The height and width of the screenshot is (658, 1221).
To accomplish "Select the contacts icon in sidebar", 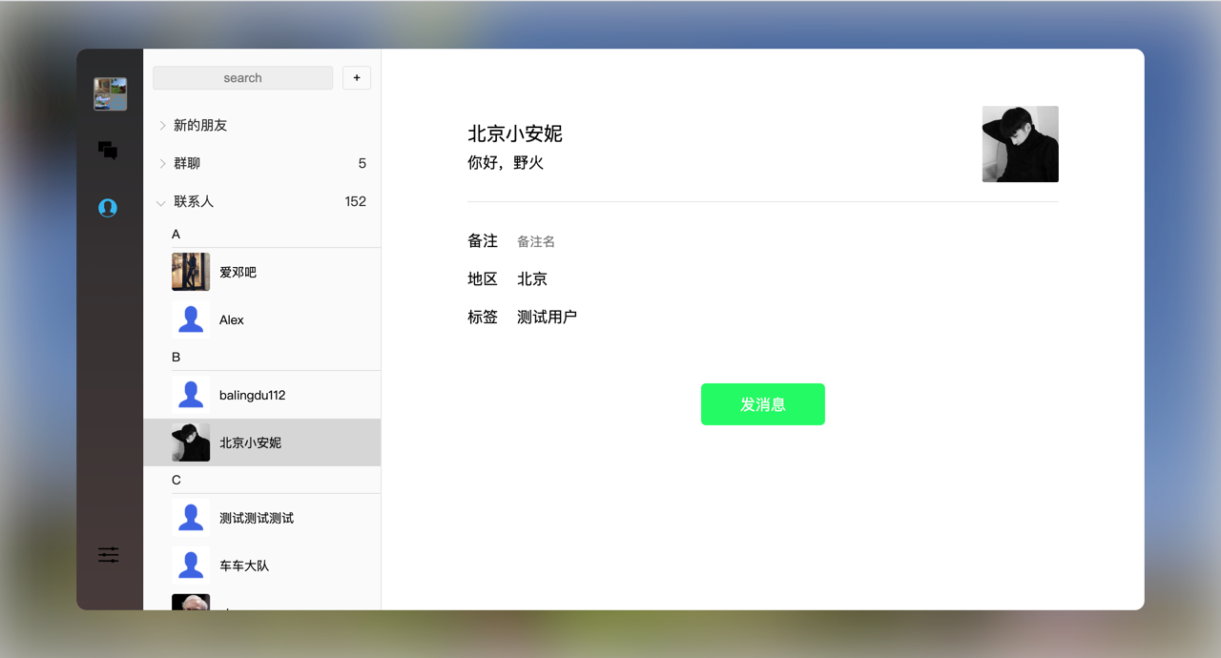I will pyautogui.click(x=108, y=208).
